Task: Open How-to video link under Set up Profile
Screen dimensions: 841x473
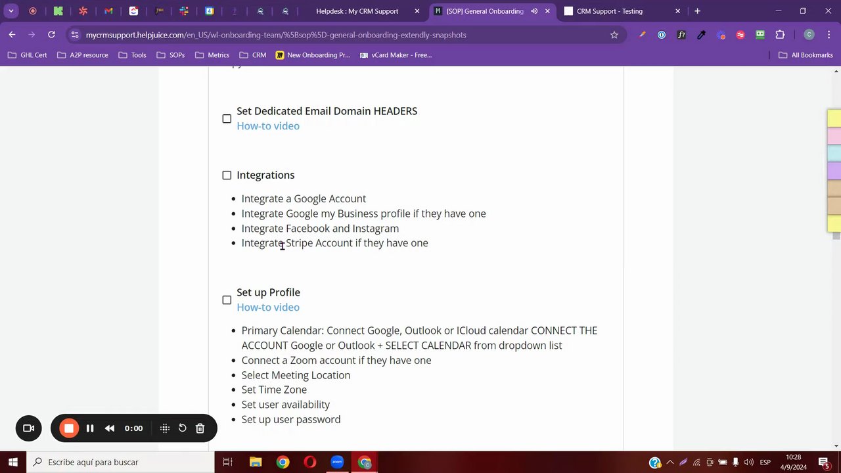Action: point(268,307)
